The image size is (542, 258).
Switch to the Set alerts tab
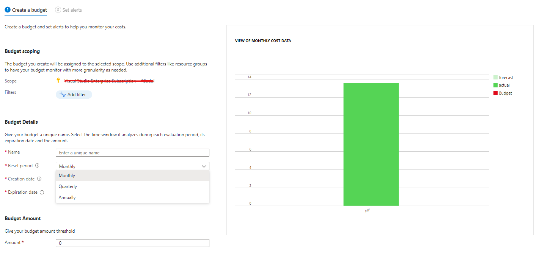click(x=69, y=10)
